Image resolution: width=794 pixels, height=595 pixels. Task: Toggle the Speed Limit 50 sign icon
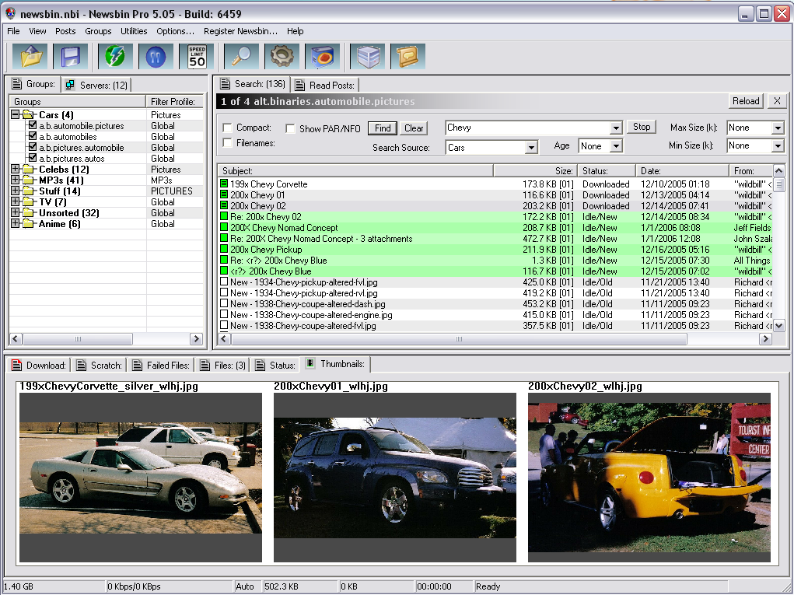tap(197, 57)
